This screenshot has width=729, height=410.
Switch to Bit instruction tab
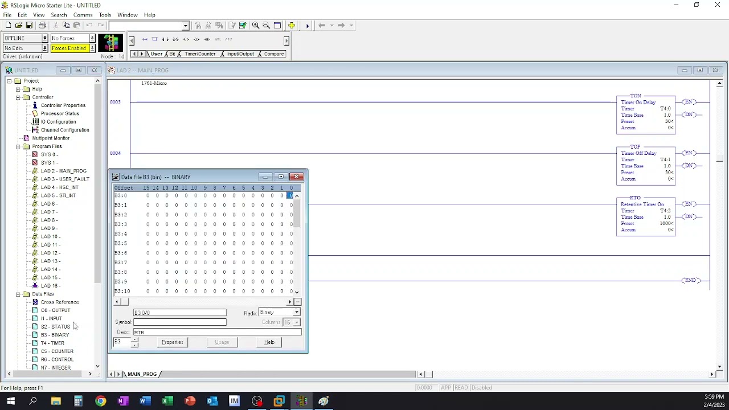pyautogui.click(x=172, y=54)
